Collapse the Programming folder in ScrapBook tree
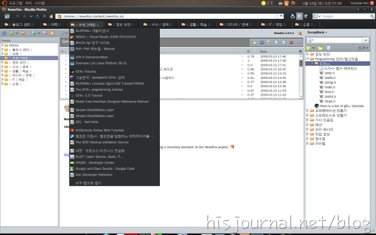Screen dimensions: 376x235 pyautogui.click(x=308, y=59)
